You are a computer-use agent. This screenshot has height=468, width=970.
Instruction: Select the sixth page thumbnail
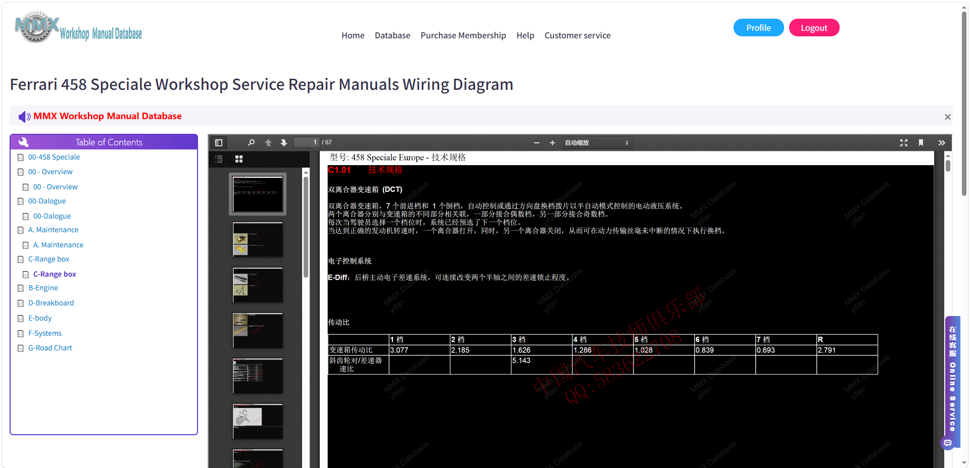click(x=258, y=421)
